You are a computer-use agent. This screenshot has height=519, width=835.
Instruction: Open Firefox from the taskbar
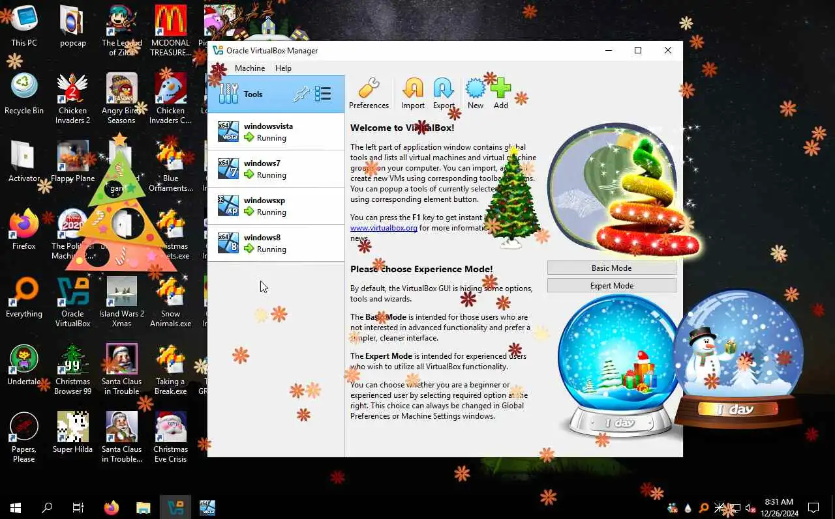coord(112,507)
